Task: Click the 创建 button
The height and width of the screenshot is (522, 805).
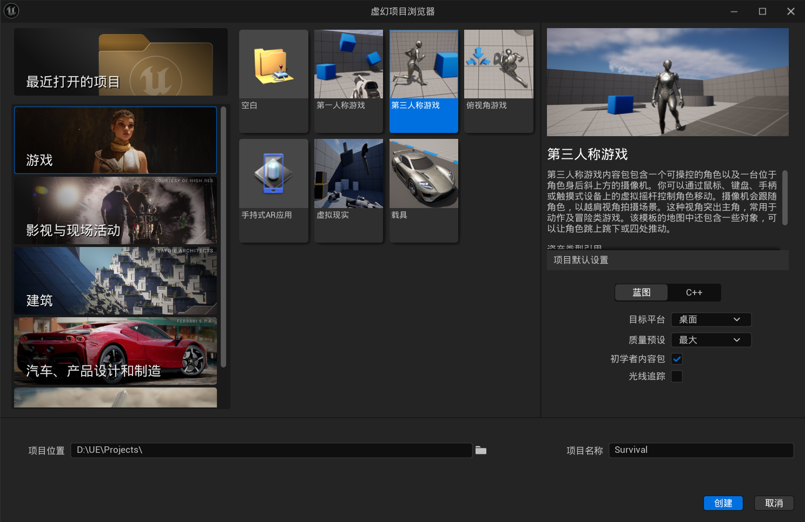Action: [723, 503]
